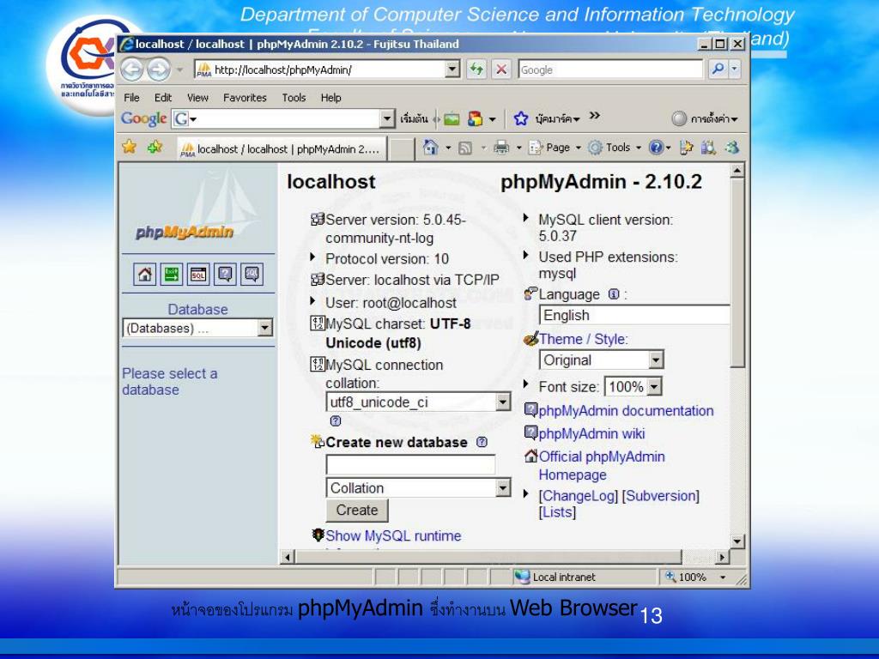Click the horizontal scrollbar left arrow

pos(288,557)
